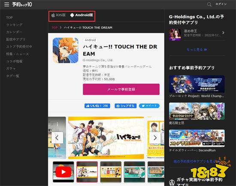Select the partially visible fifth thumbnail
236x186 pixels.
(156, 172)
